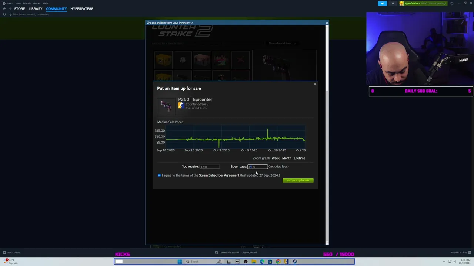Zoom graph to Month

[x=287, y=158]
